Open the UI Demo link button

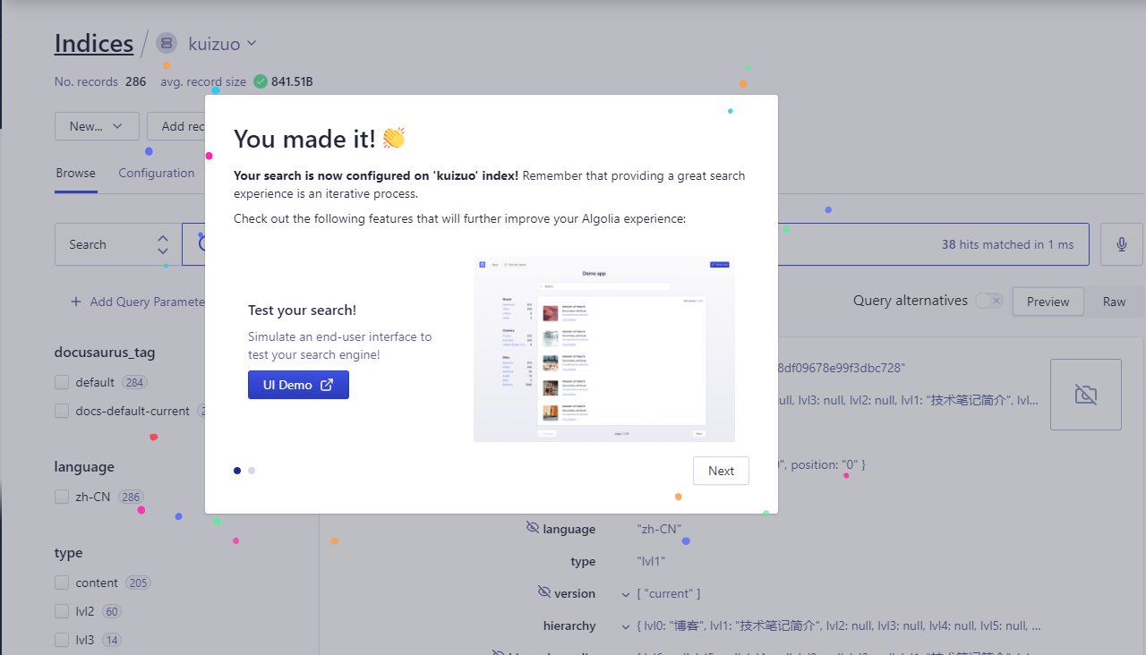(x=298, y=385)
